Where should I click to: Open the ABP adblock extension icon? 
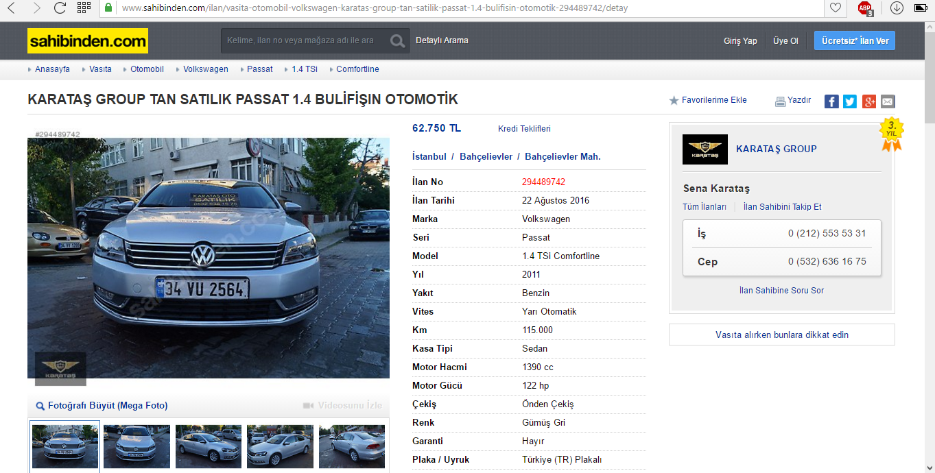(865, 8)
